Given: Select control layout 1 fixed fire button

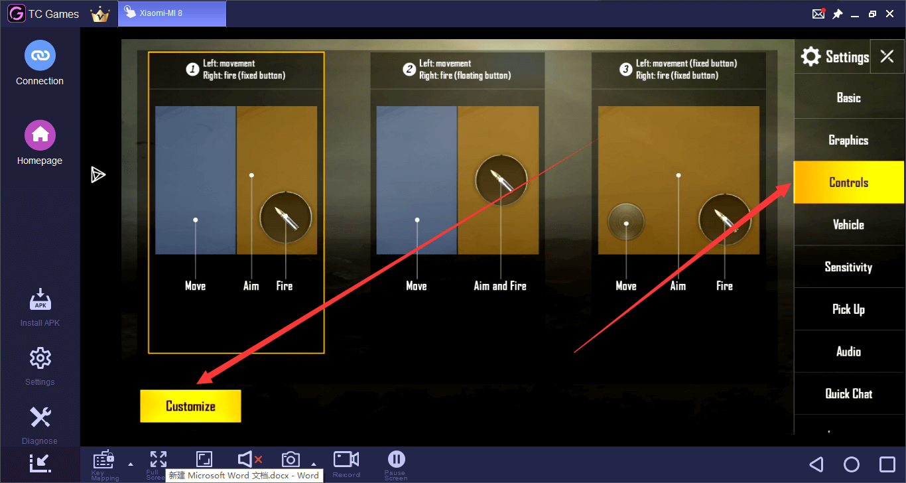Looking at the screenshot, I should 236,203.
